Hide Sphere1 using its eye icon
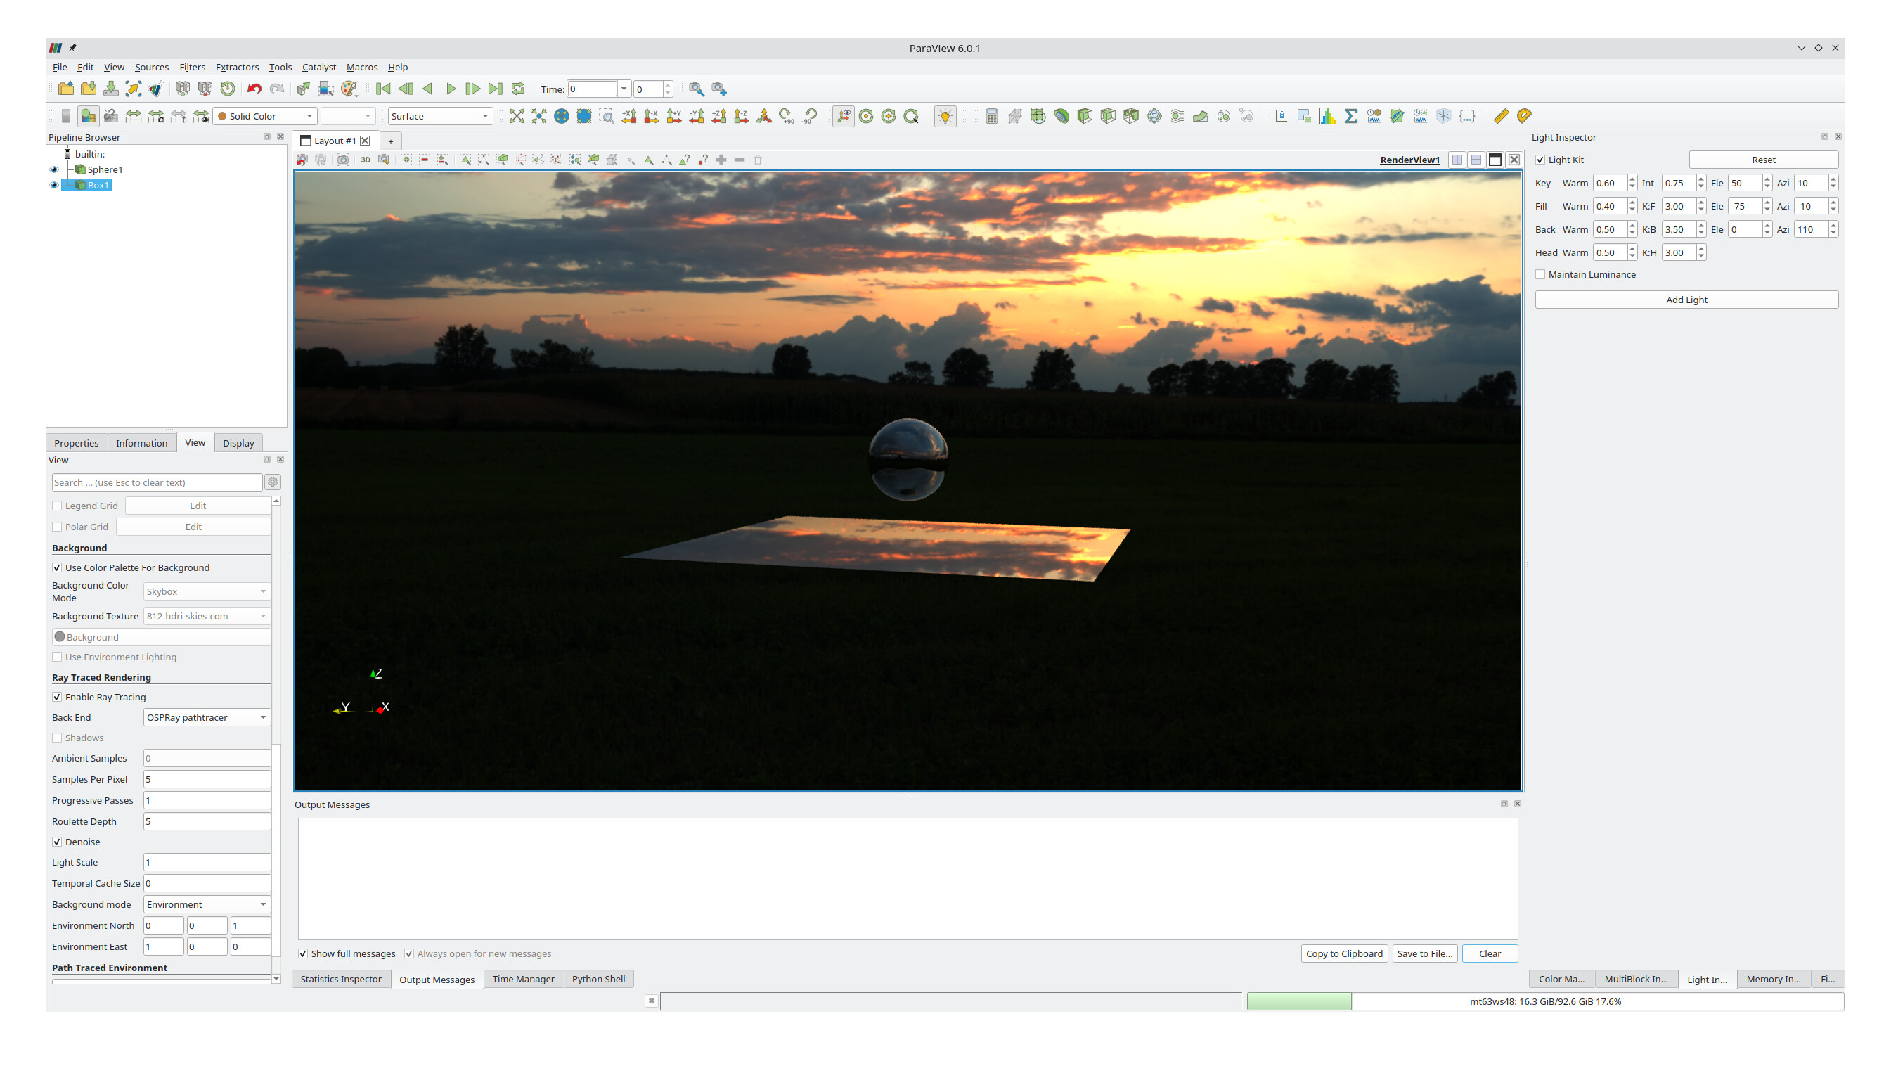The image size is (1891, 1066). click(53, 169)
